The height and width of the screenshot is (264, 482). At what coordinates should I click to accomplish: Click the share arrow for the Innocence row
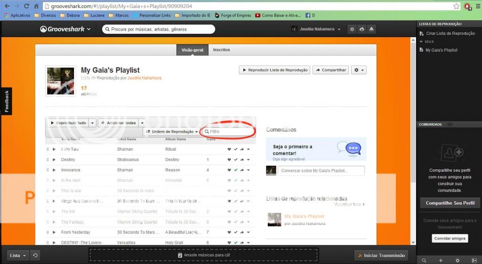point(242,170)
